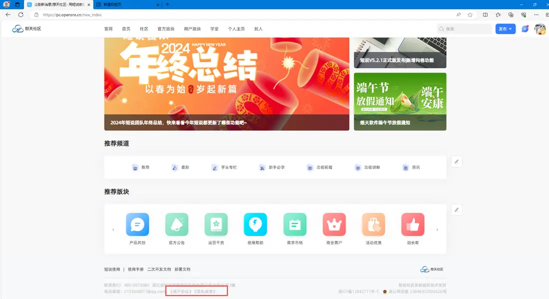This screenshot has width=549, height=299.
Task: Expand the 发布 button dropdown arrow
Action: coord(510,28)
